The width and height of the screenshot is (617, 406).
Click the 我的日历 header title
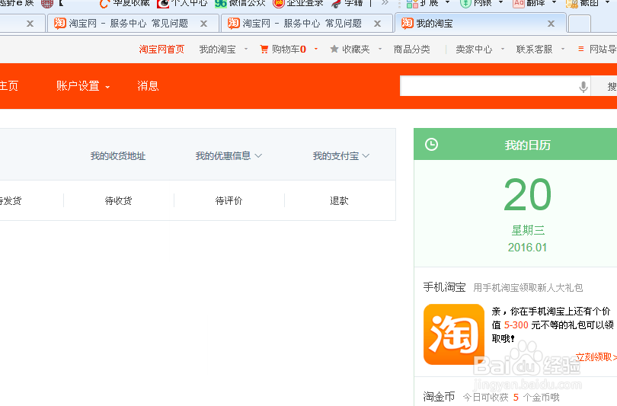[527, 145]
